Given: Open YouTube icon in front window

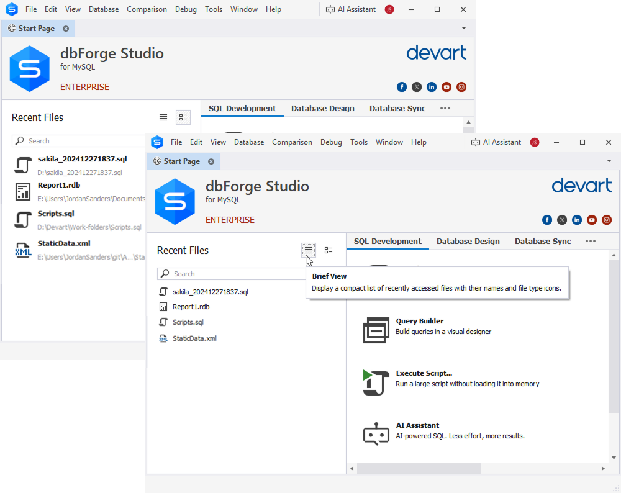Looking at the screenshot, I should (592, 220).
